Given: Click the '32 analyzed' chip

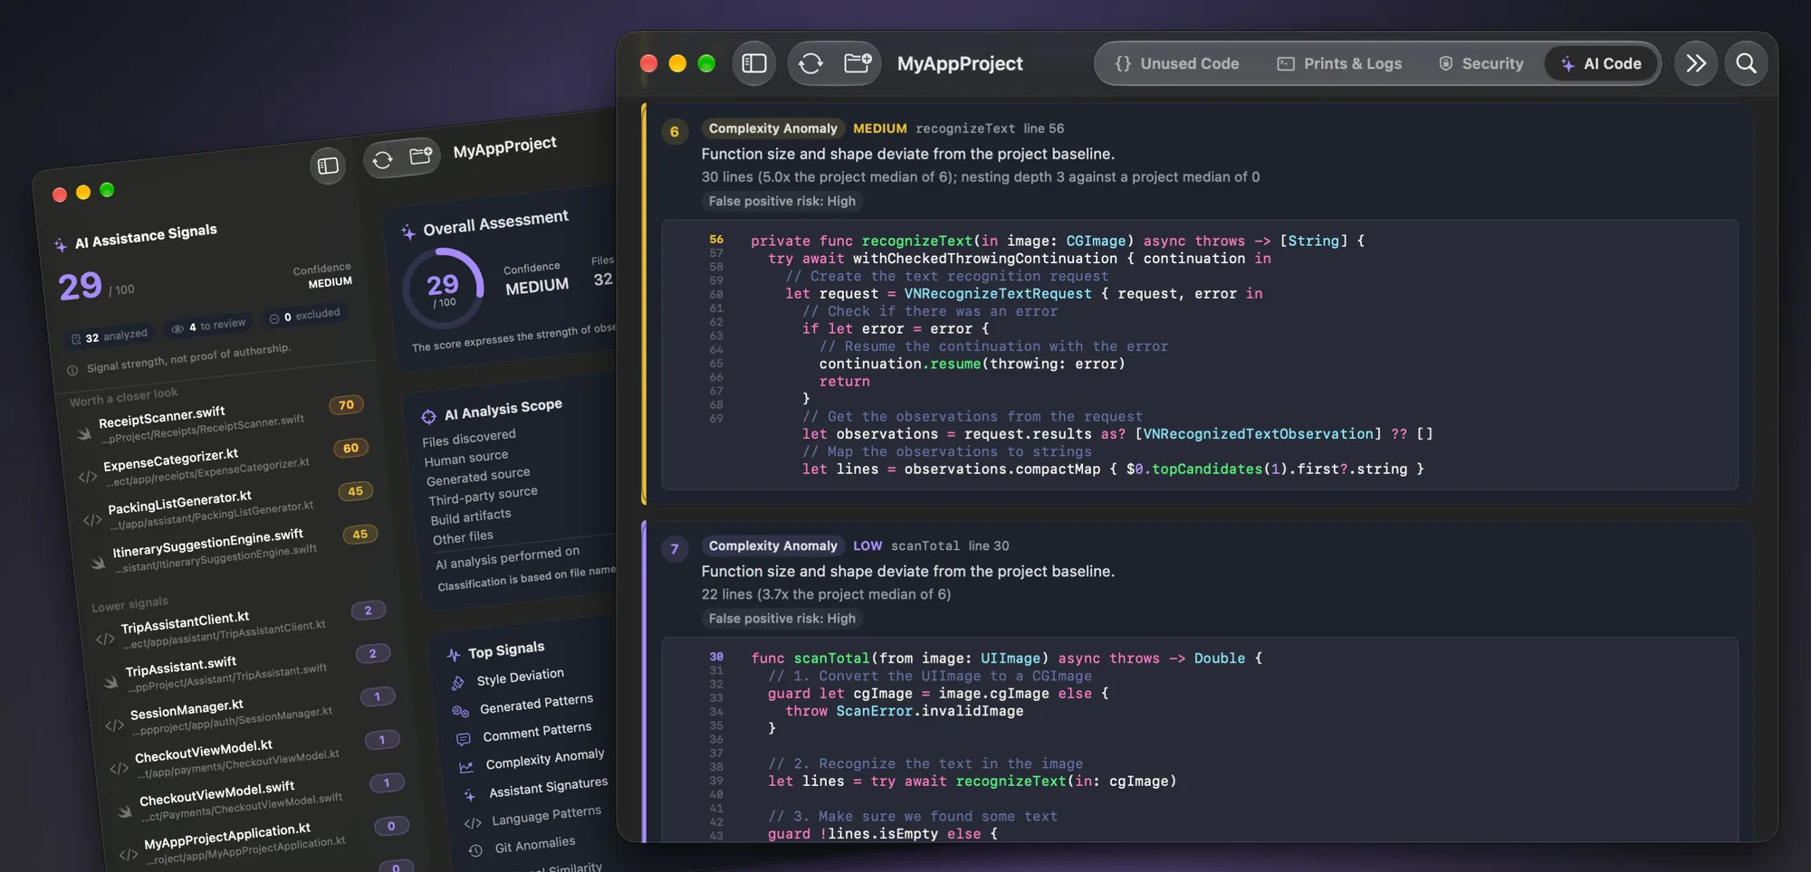Looking at the screenshot, I should pos(109,336).
